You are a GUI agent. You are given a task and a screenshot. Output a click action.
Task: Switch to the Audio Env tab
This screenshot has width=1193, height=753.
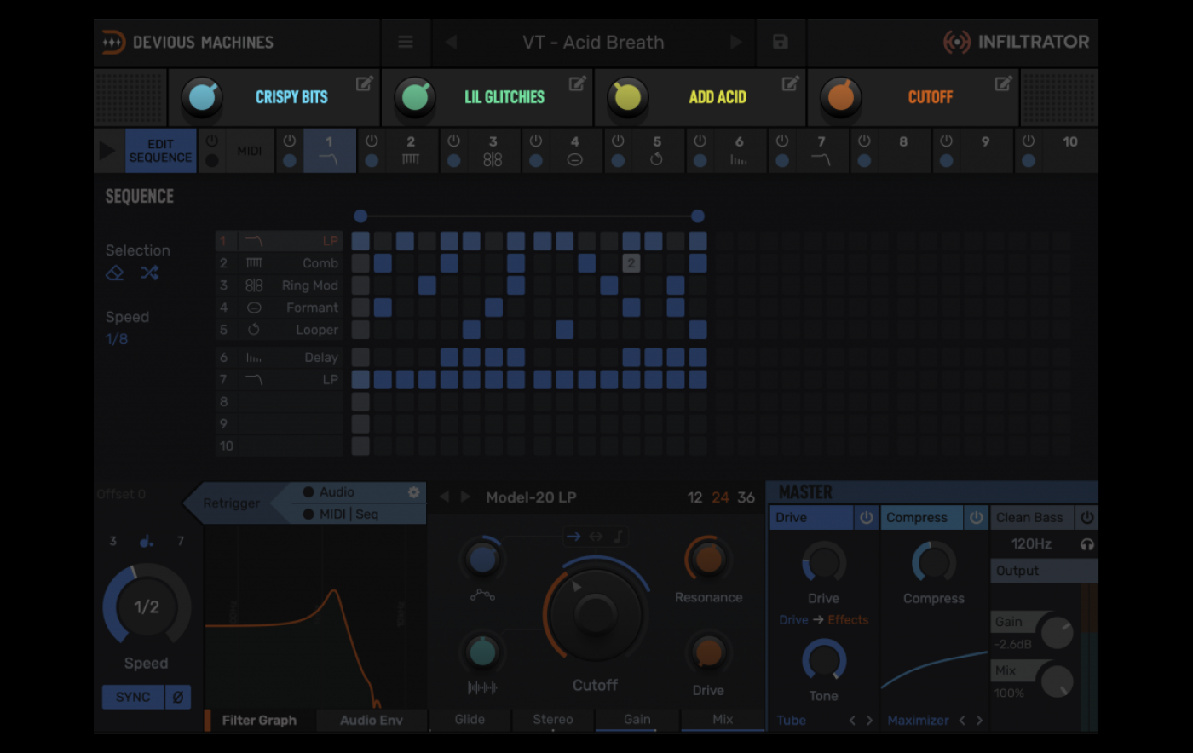coord(372,720)
